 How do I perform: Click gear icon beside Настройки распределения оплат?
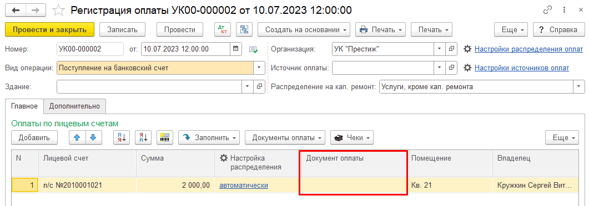click(467, 49)
